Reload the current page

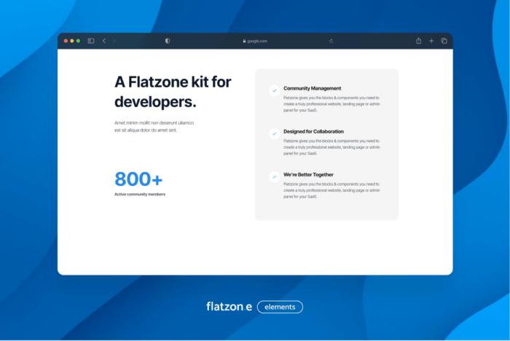331,41
